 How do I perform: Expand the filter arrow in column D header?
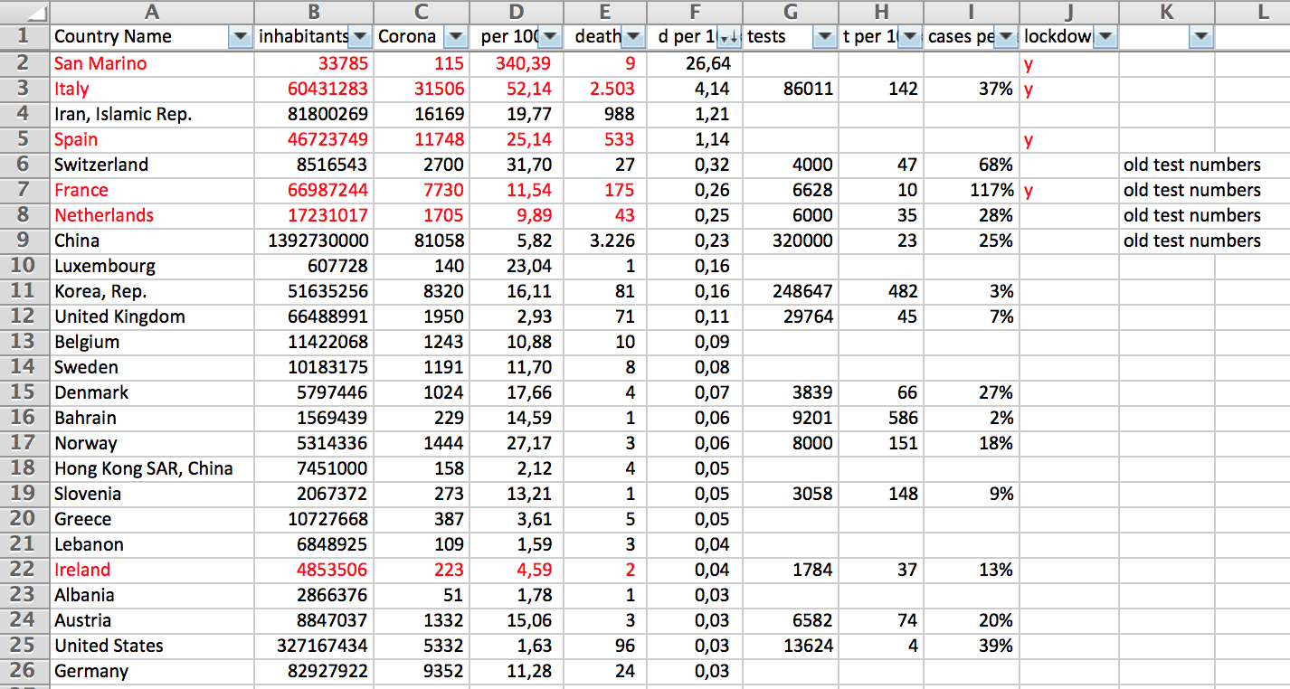tap(550, 37)
